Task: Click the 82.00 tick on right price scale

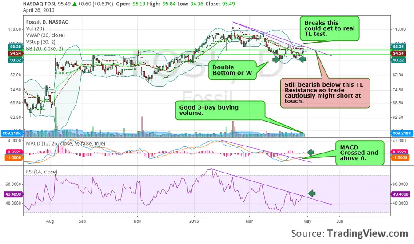Action: tap(399, 75)
